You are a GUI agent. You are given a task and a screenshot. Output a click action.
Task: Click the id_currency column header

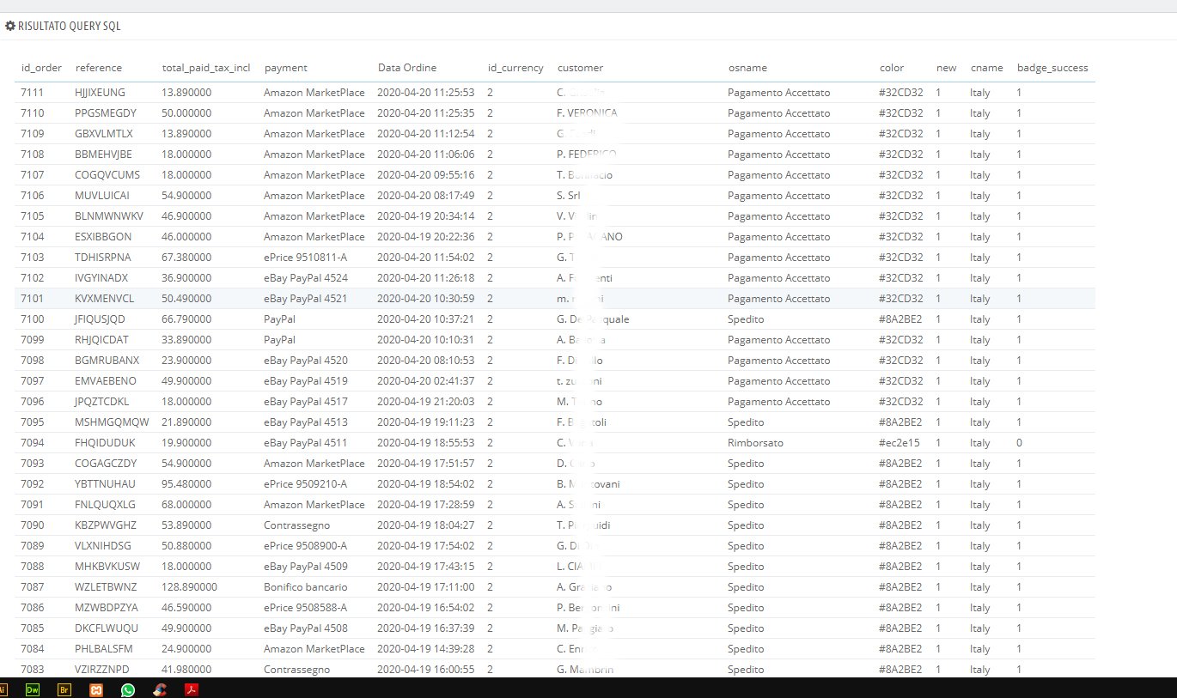pyautogui.click(x=515, y=68)
